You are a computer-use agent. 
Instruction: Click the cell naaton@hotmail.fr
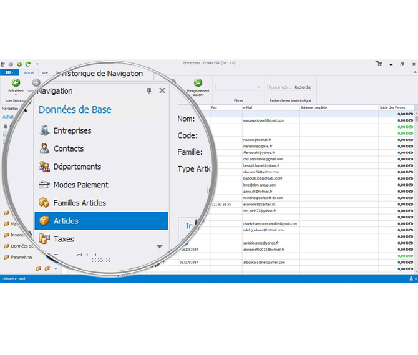[x=271, y=140]
